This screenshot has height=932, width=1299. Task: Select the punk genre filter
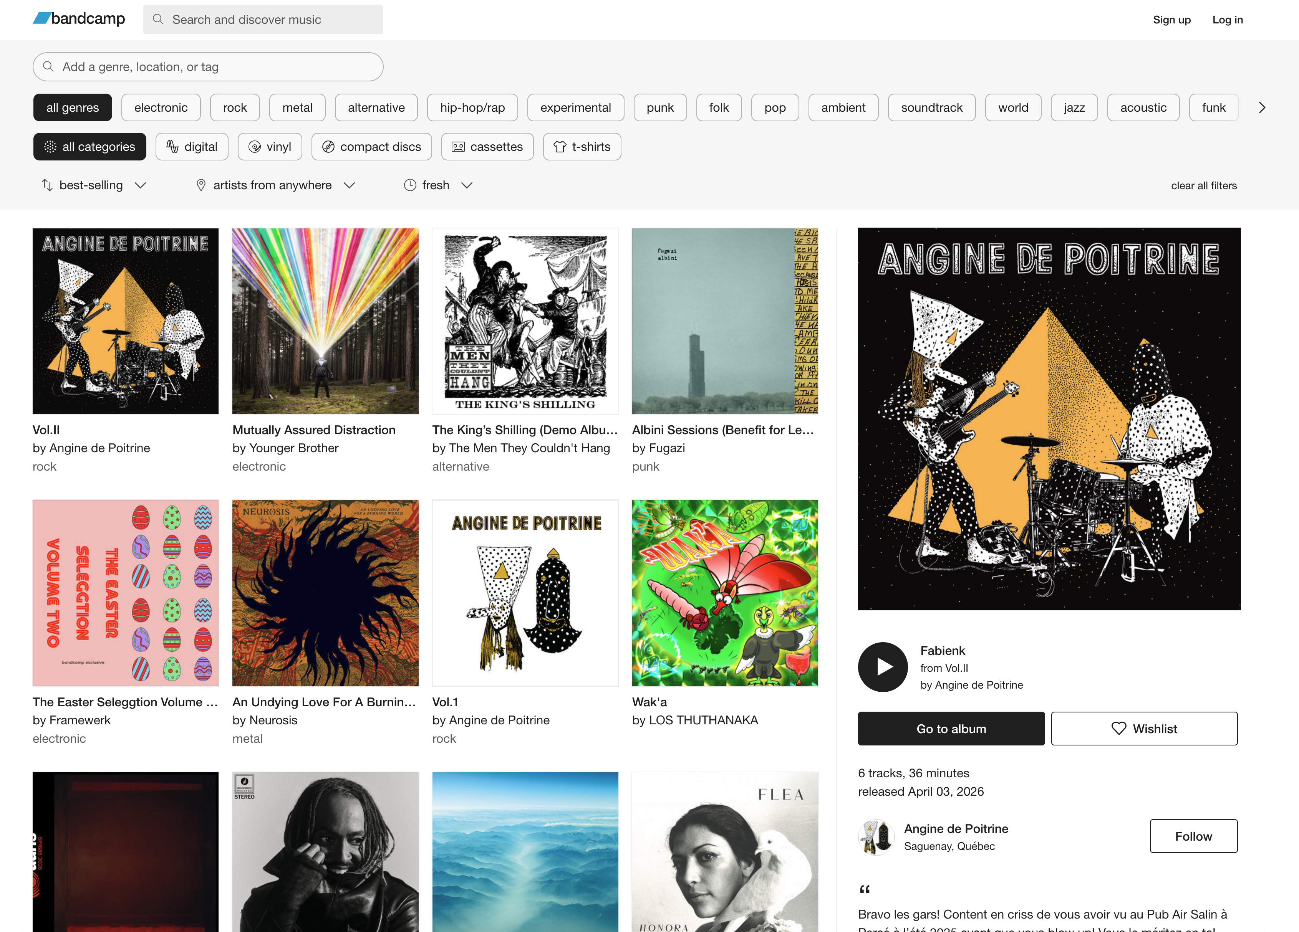point(660,107)
